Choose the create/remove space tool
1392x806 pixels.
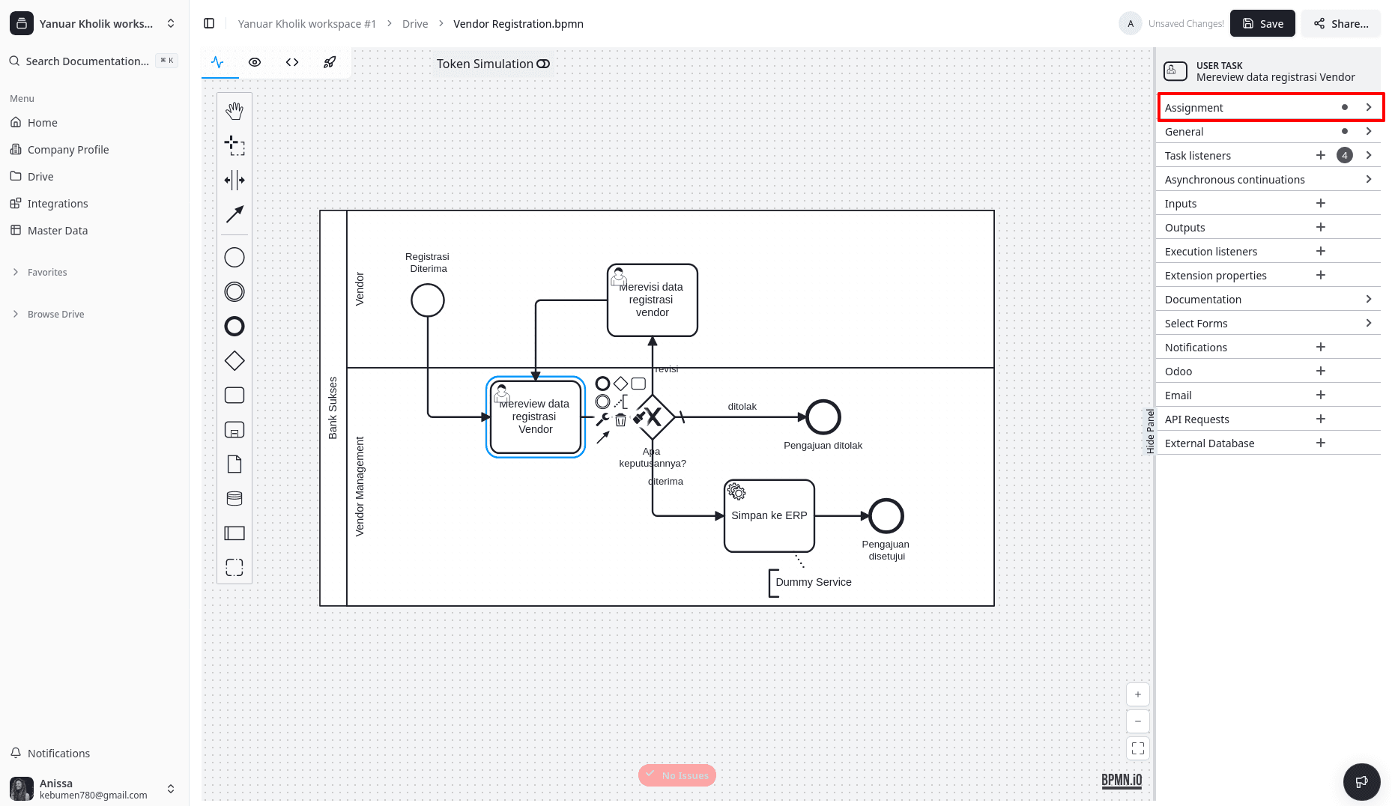(x=234, y=180)
